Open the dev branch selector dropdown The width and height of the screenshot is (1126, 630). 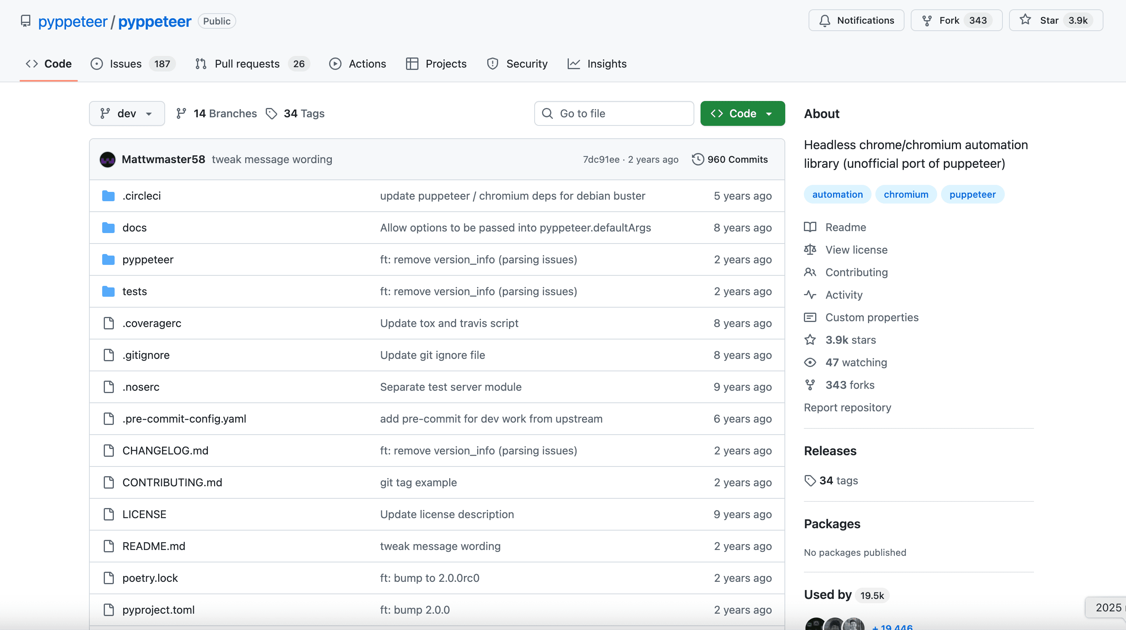point(127,113)
